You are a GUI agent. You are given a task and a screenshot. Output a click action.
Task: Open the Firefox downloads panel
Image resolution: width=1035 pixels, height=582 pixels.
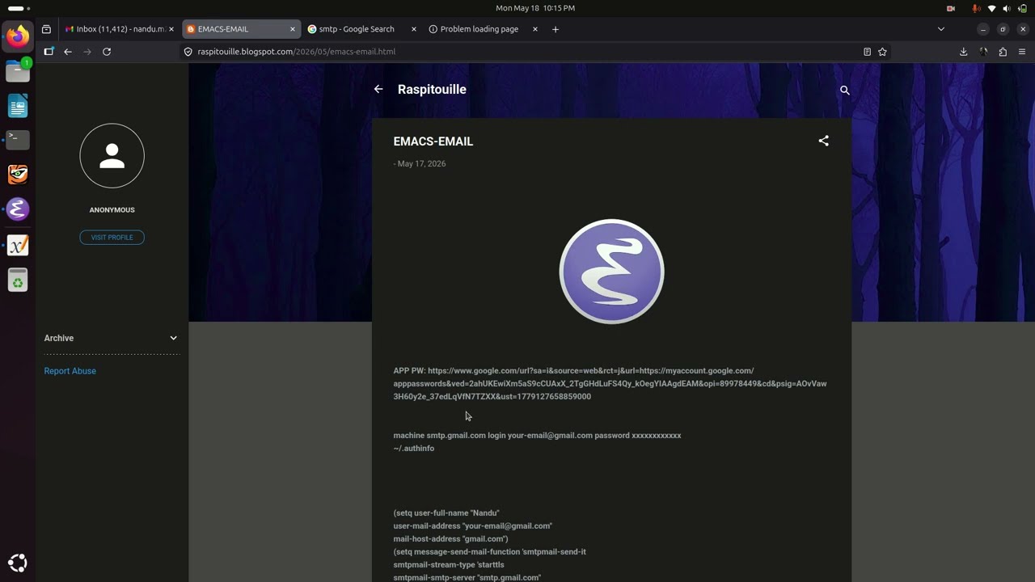tap(963, 52)
